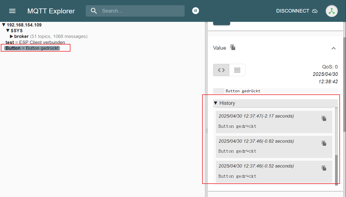
Task: Copy the 12:37:47 history entry
Action: 324,118
